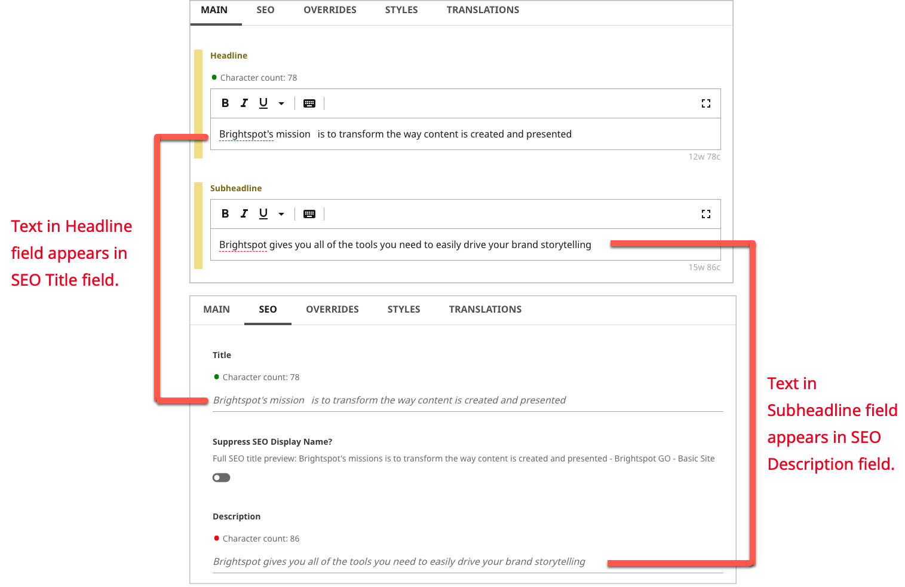The width and height of the screenshot is (905, 587).
Task: Click the Subheadline field label
Action: [x=236, y=188]
